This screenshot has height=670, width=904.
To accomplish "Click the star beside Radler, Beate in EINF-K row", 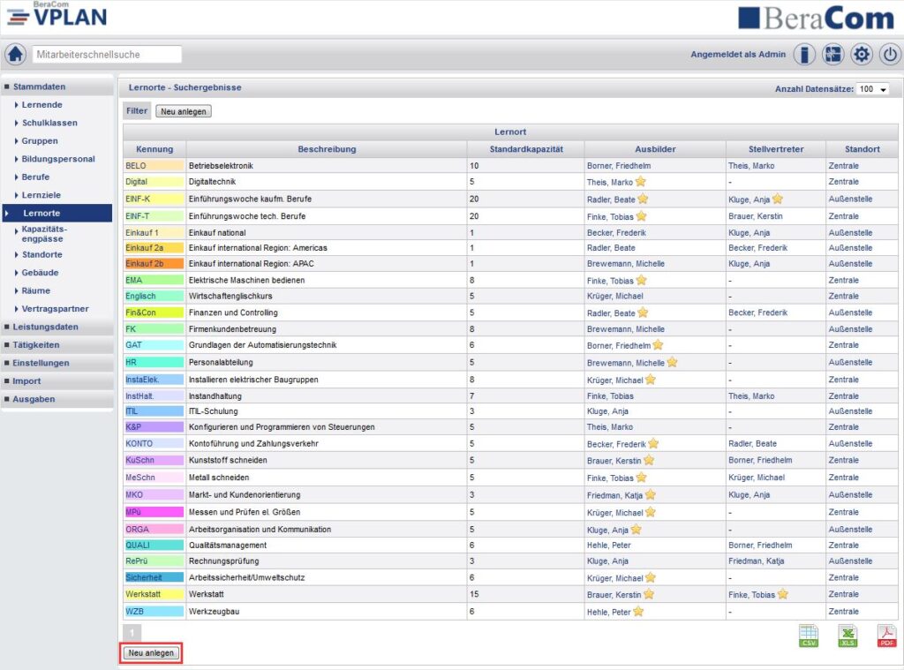I will [x=643, y=199].
